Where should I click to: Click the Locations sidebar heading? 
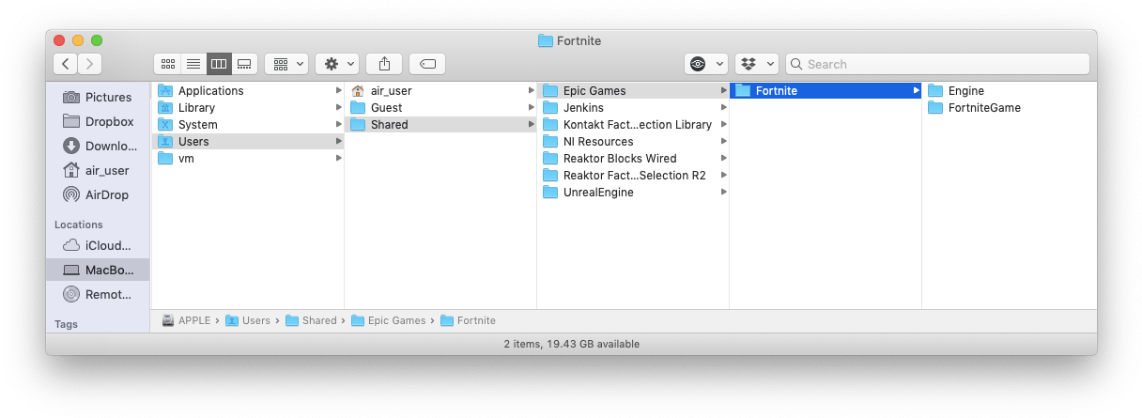79,224
